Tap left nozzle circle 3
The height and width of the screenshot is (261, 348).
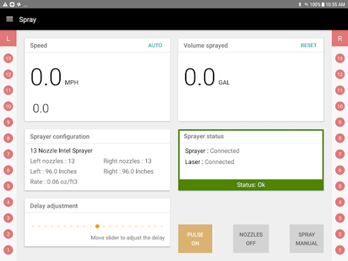click(8, 218)
